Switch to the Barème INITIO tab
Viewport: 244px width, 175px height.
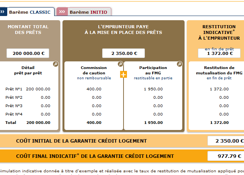pos(88,12)
